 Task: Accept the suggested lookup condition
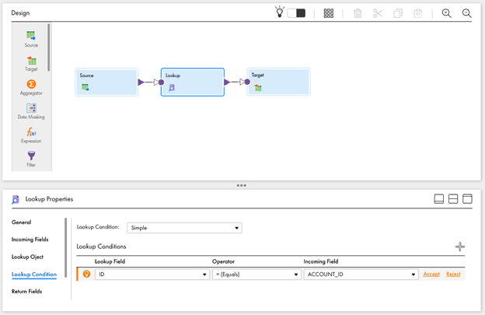tap(431, 275)
